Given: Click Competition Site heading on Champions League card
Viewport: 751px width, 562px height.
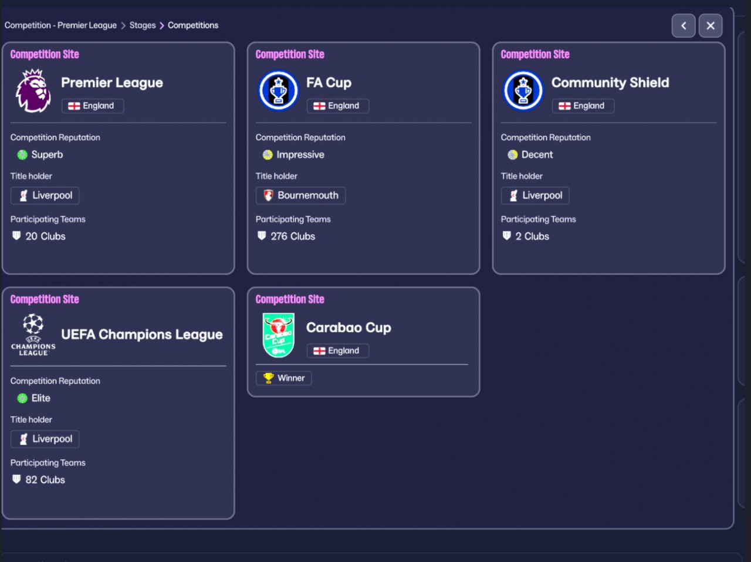Looking at the screenshot, I should pyautogui.click(x=45, y=299).
